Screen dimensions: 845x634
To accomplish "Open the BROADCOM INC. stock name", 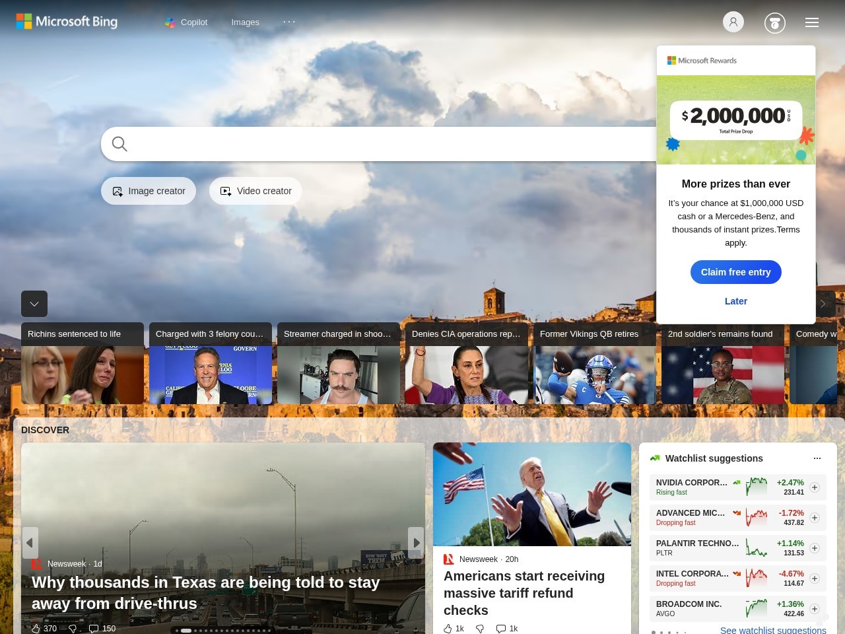I will coord(689,604).
